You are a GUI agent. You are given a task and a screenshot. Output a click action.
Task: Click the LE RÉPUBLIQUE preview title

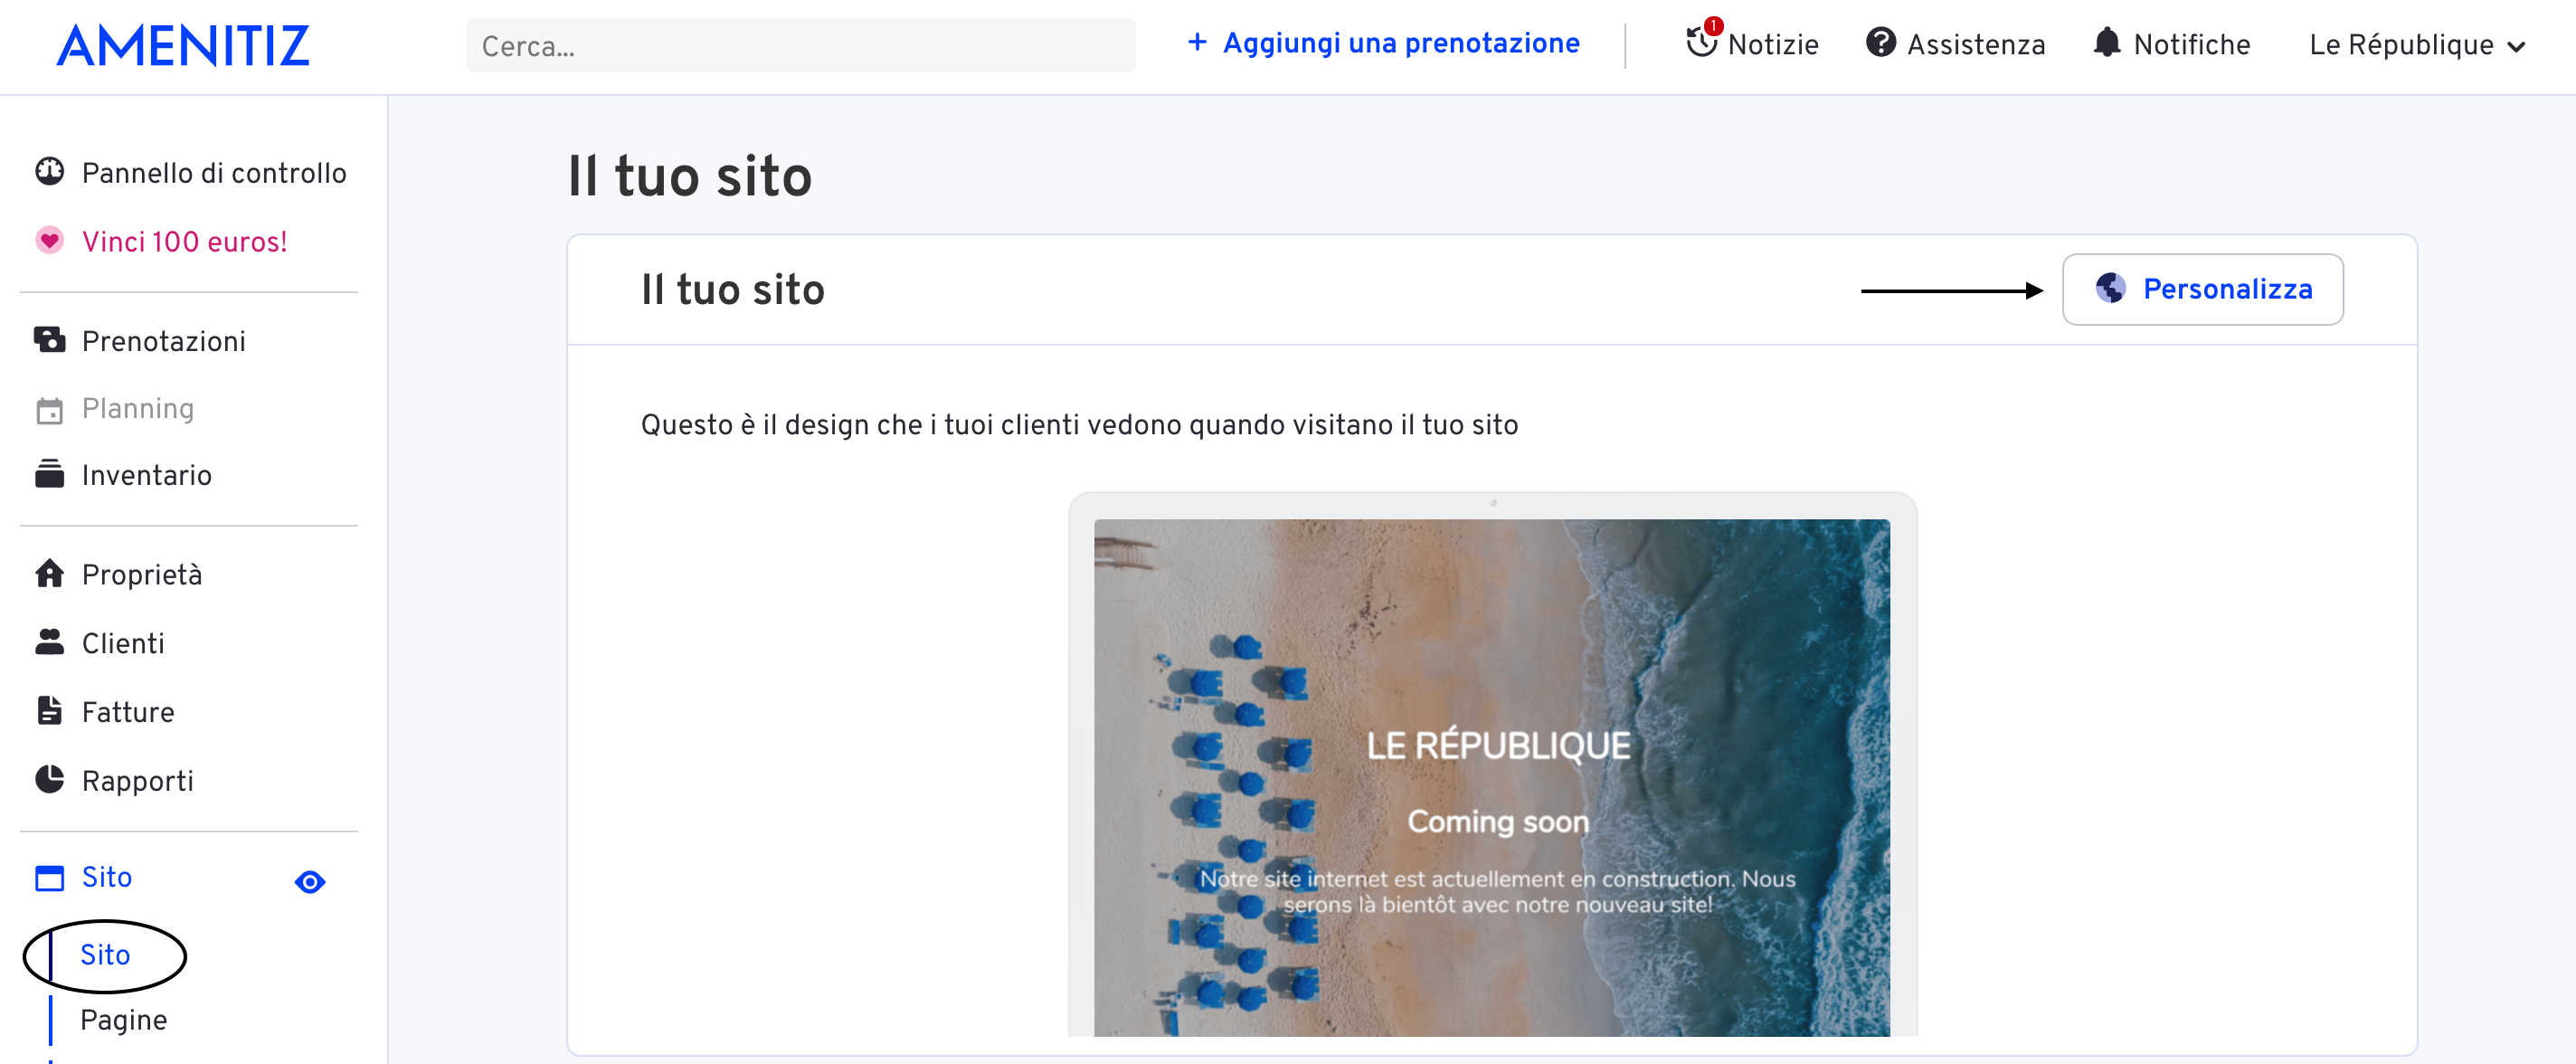(x=1497, y=746)
